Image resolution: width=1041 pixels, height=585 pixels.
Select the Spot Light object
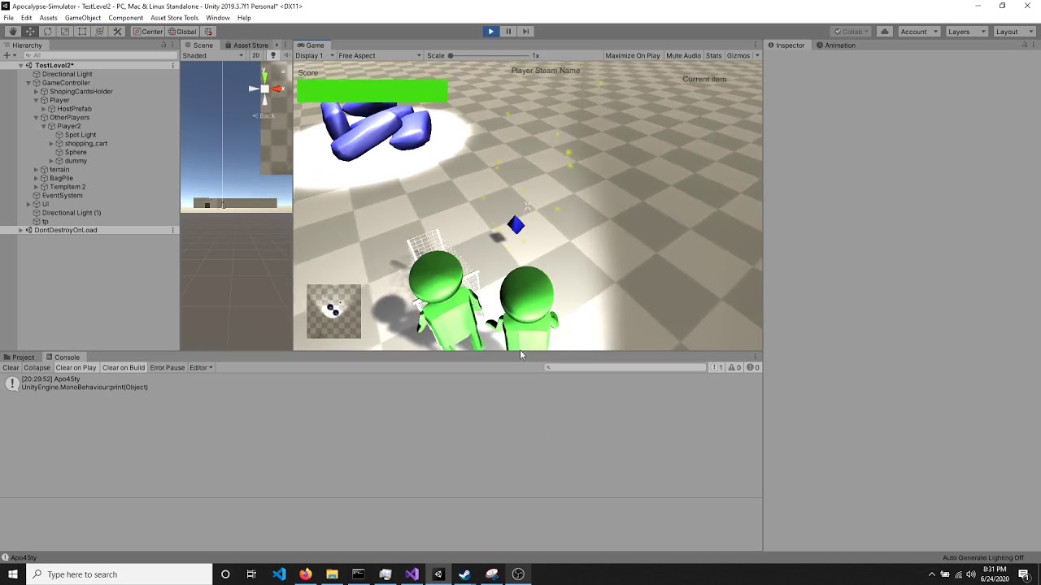(80, 135)
